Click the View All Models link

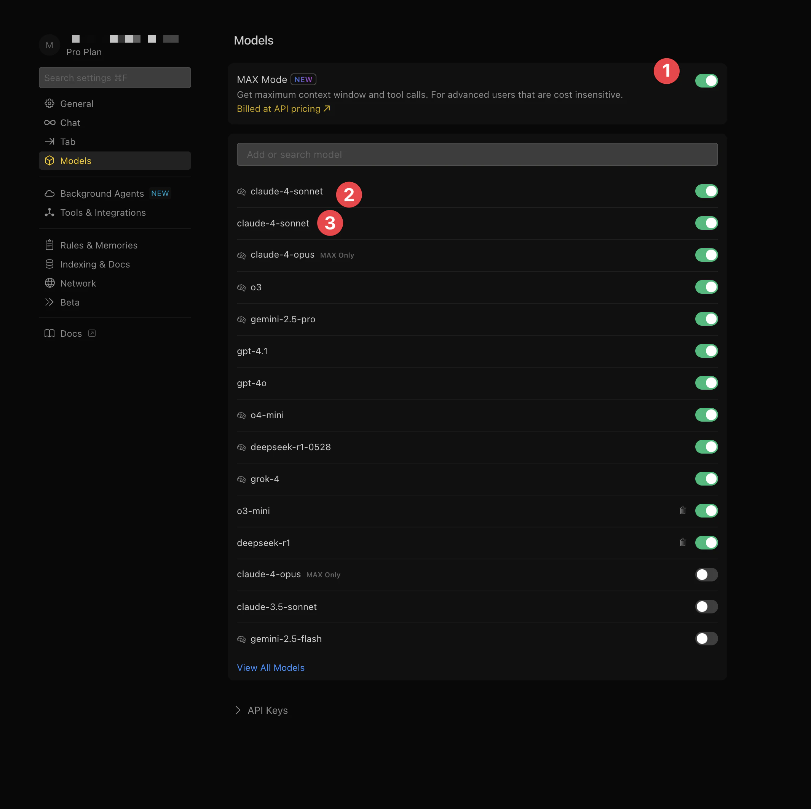270,667
